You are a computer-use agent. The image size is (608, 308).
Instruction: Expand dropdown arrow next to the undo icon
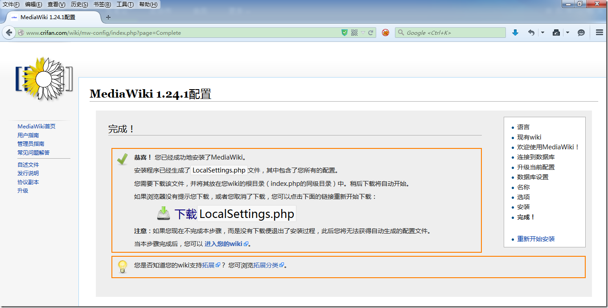(x=542, y=33)
